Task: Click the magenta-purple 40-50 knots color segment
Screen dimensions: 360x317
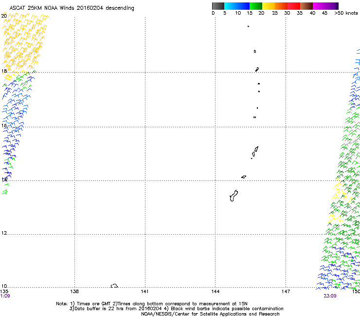Action: (325, 6)
